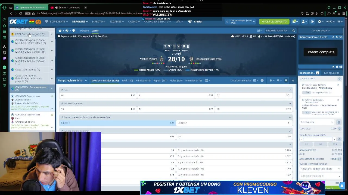This screenshot has width=348, height=195.
Task: Pin the 1X2 market
Action: (62, 90)
